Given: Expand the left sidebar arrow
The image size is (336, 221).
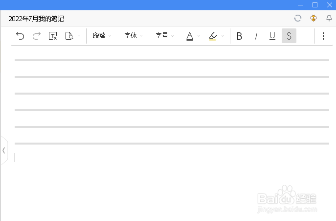Looking at the screenshot, I should point(4,150).
